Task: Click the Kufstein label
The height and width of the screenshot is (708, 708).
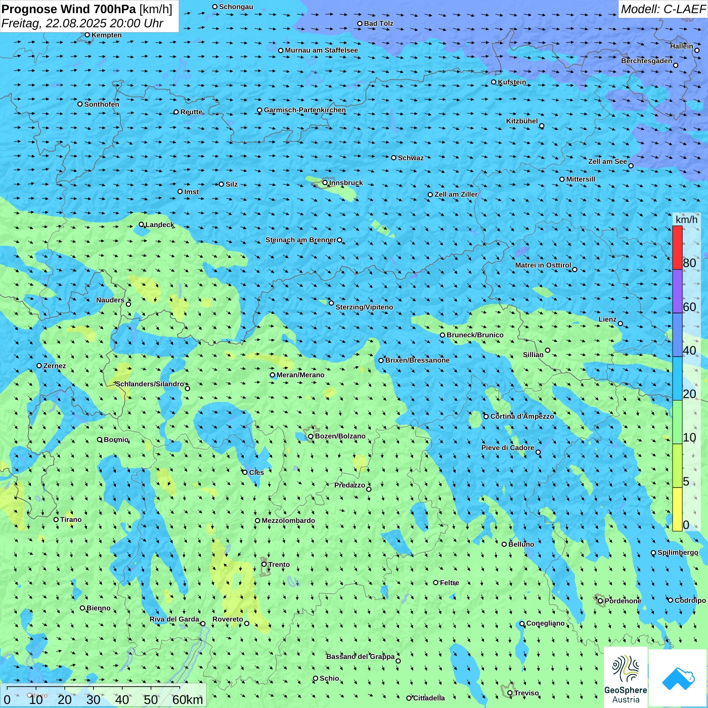Action: 512,82
